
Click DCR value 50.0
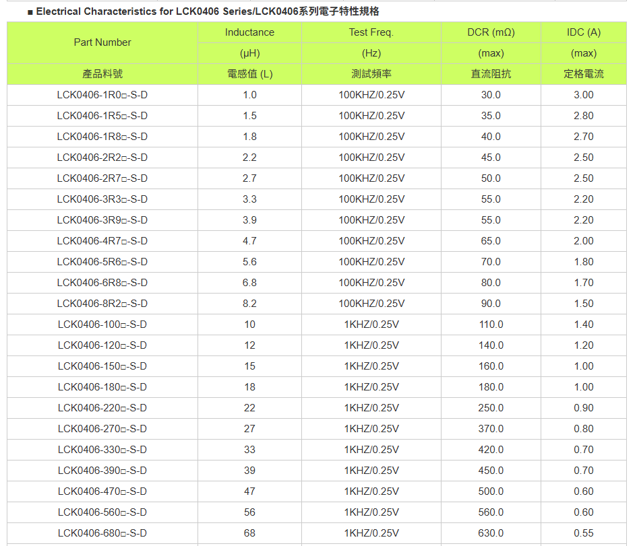coord(491,178)
